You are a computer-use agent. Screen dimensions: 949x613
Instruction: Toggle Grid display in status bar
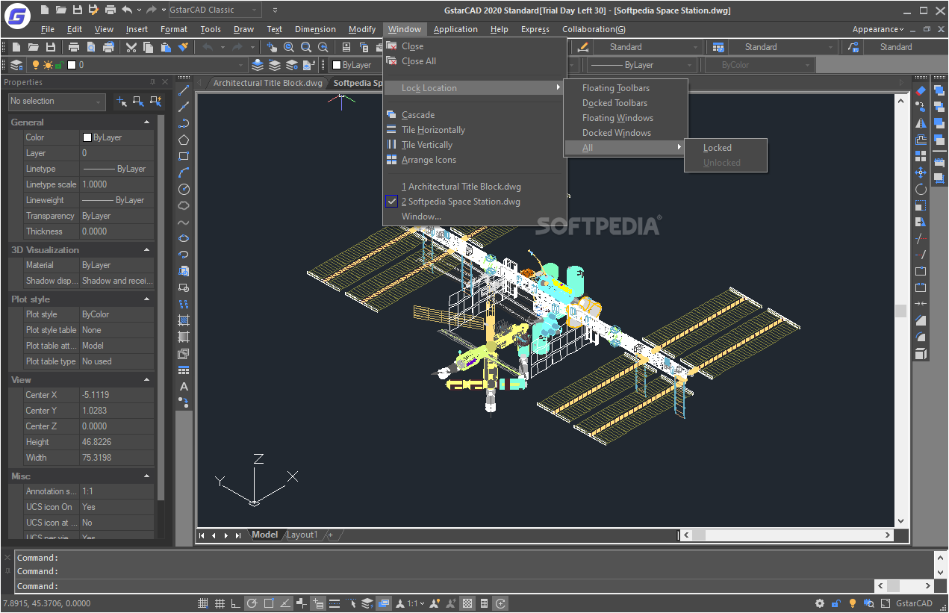click(220, 603)
